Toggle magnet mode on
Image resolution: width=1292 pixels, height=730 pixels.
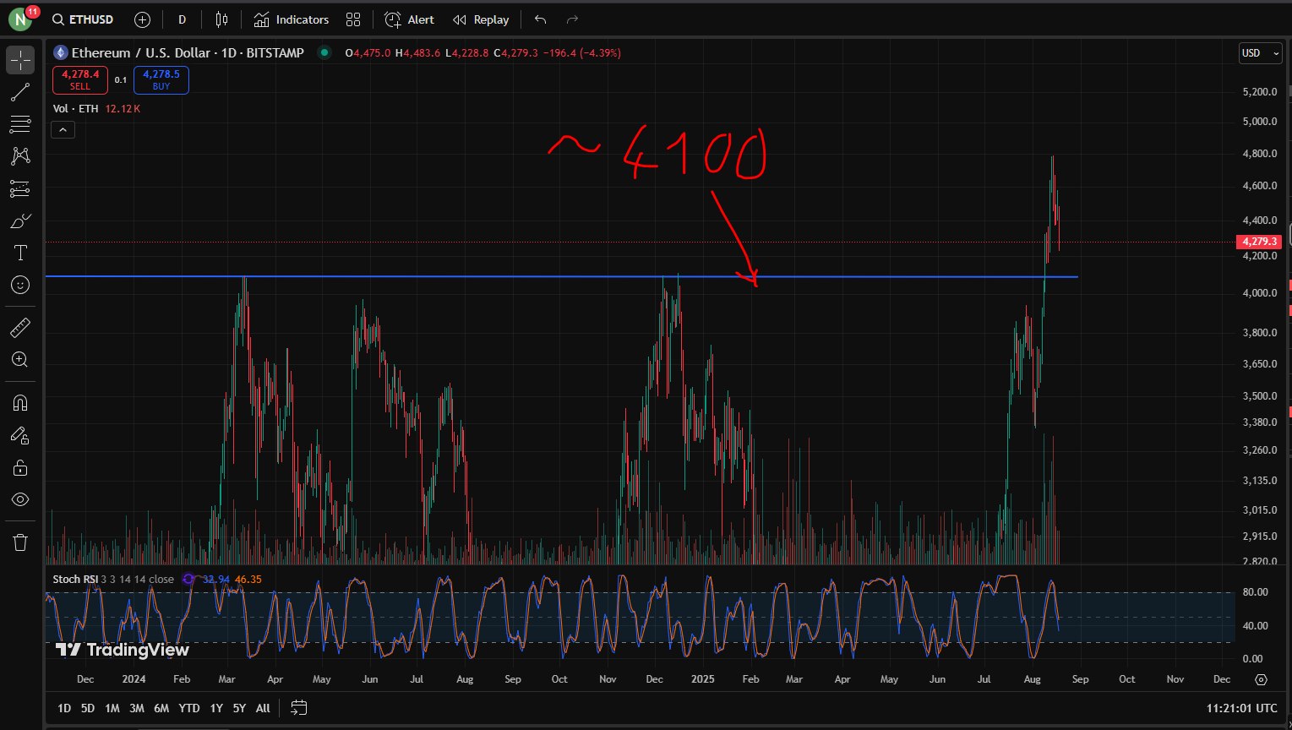click(20, 402)
